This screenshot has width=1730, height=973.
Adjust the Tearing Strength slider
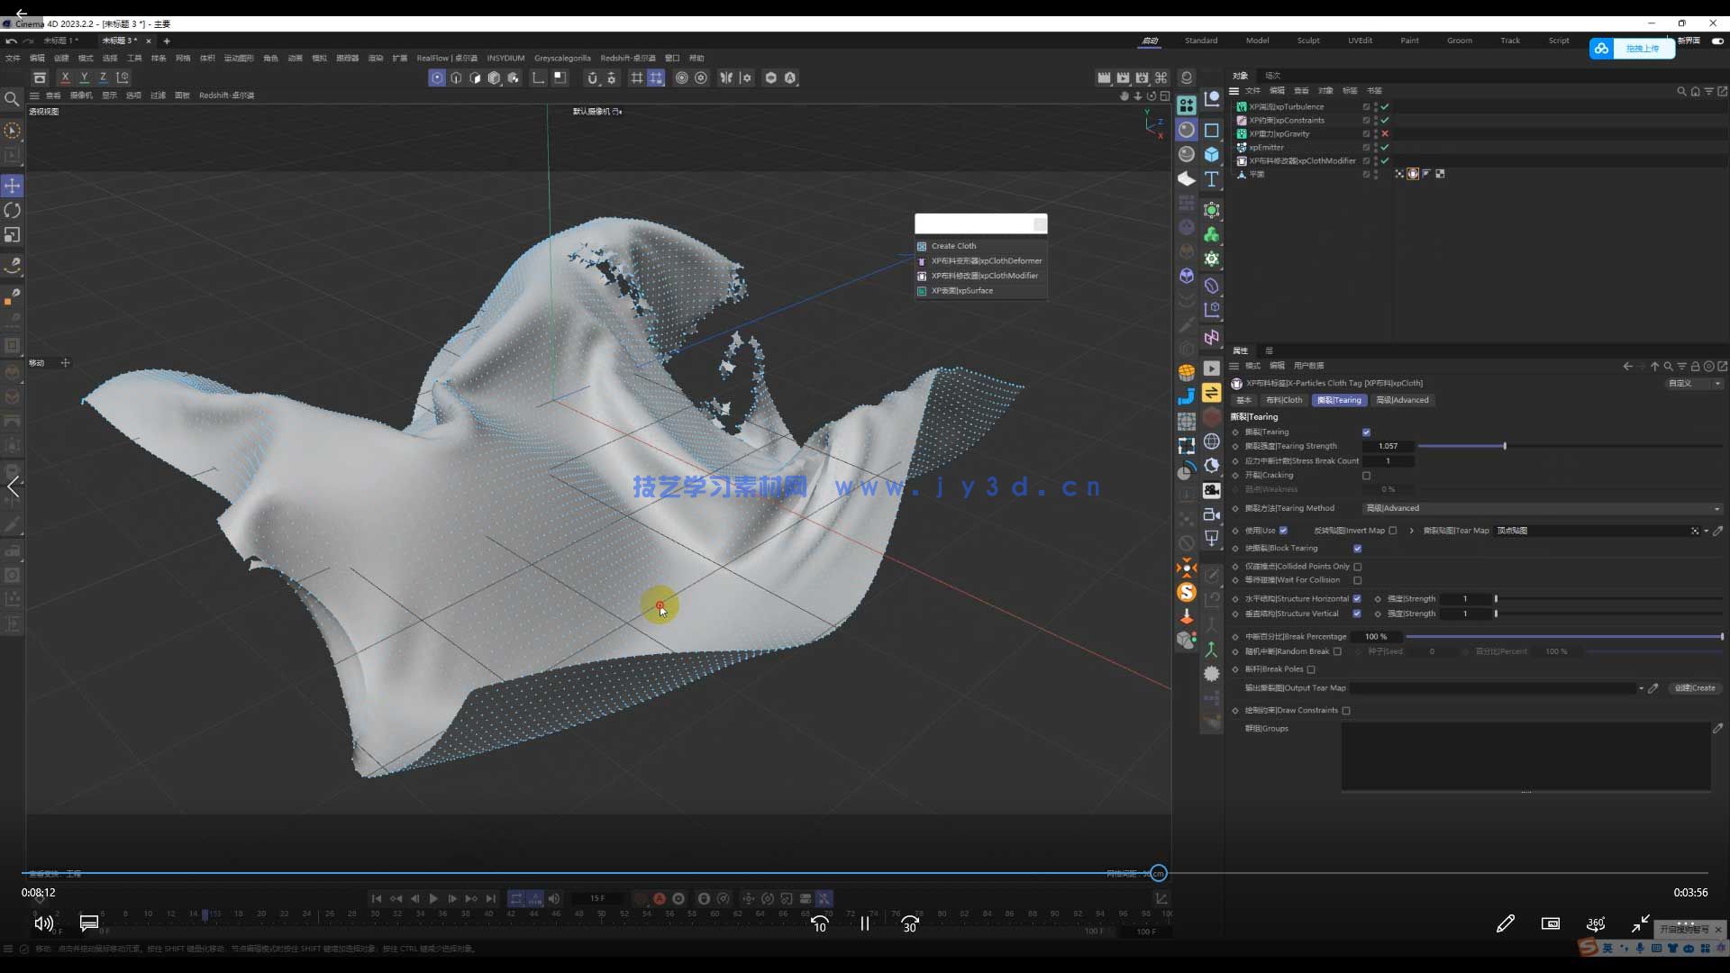point(1505,446)
